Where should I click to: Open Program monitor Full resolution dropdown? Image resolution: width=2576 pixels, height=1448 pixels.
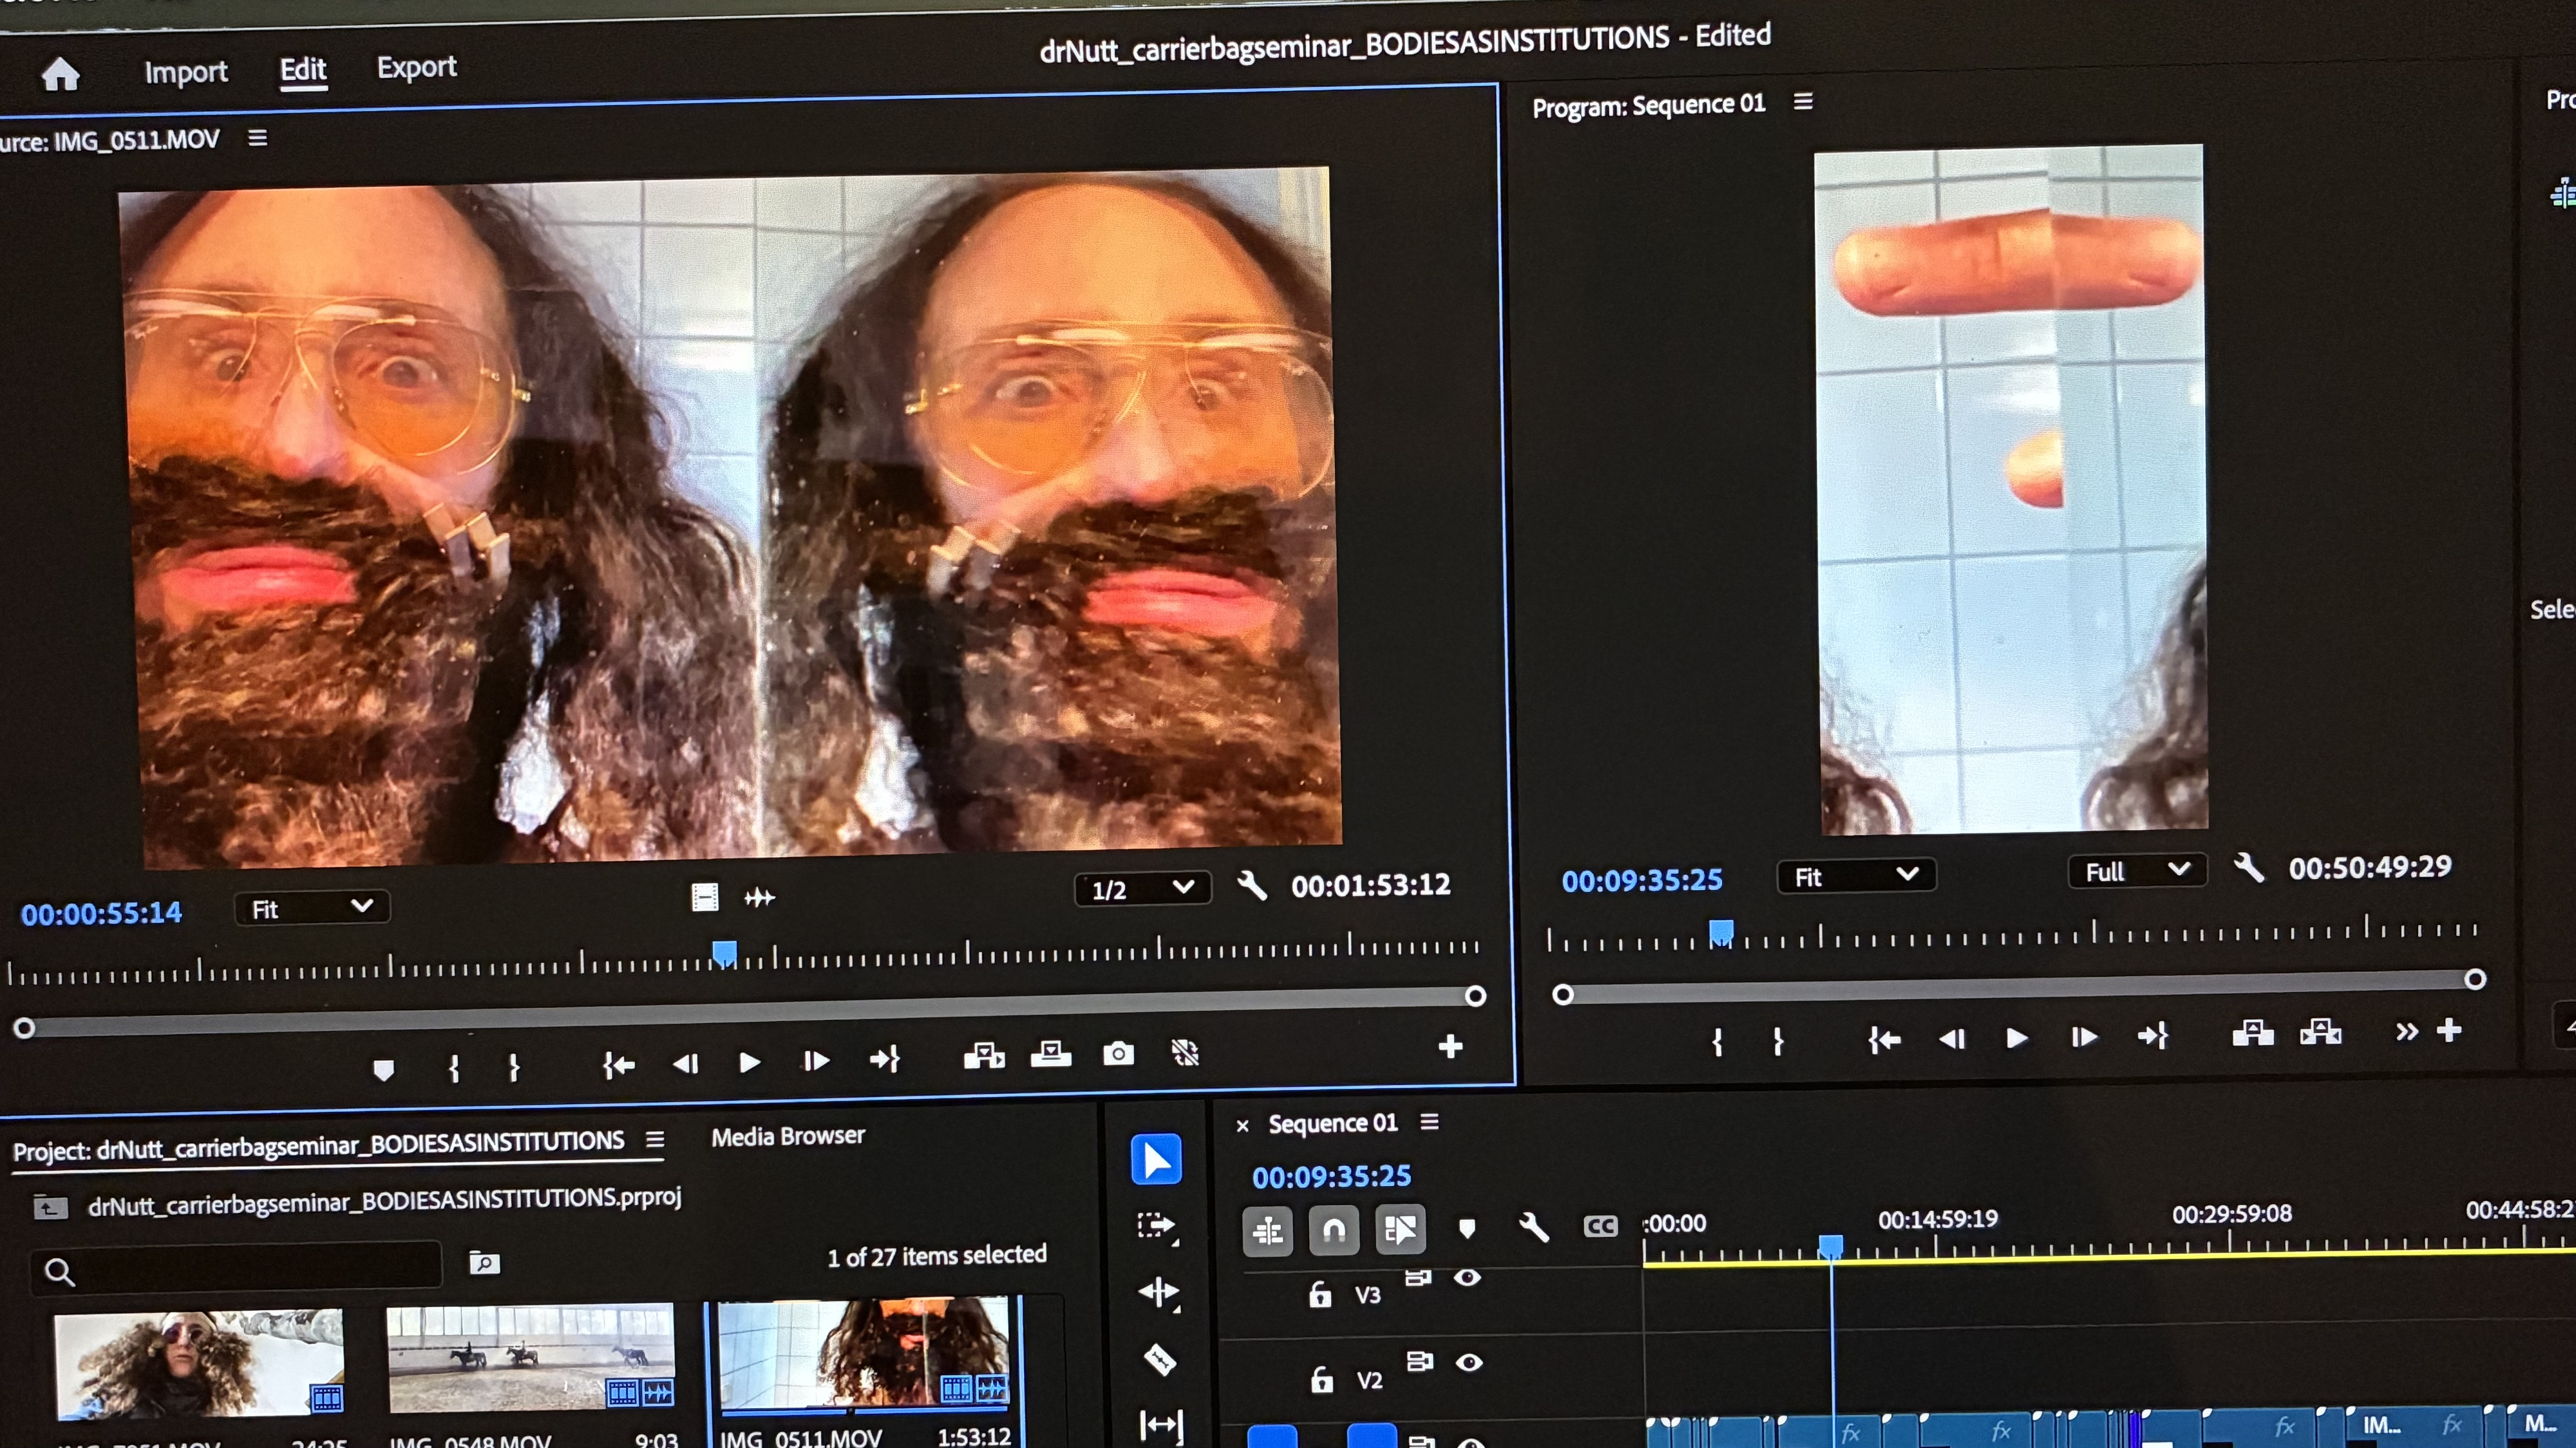[x=2137, y=872]
